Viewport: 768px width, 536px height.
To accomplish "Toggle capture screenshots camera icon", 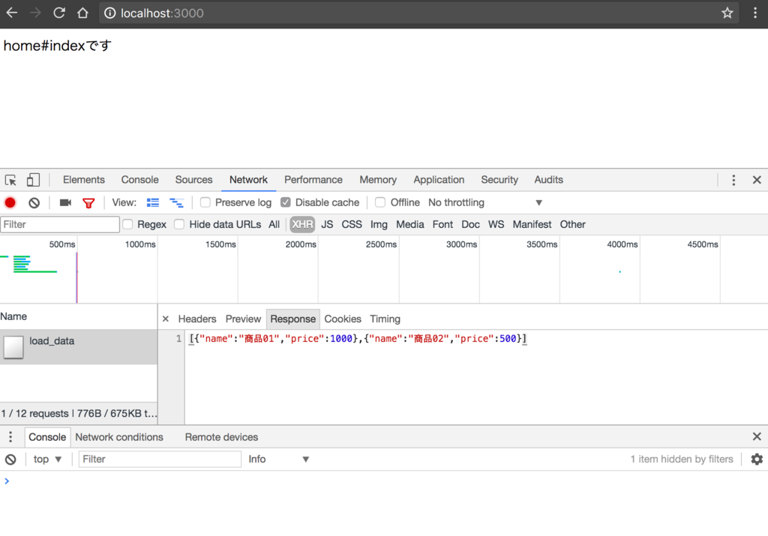I will (65, 202).
